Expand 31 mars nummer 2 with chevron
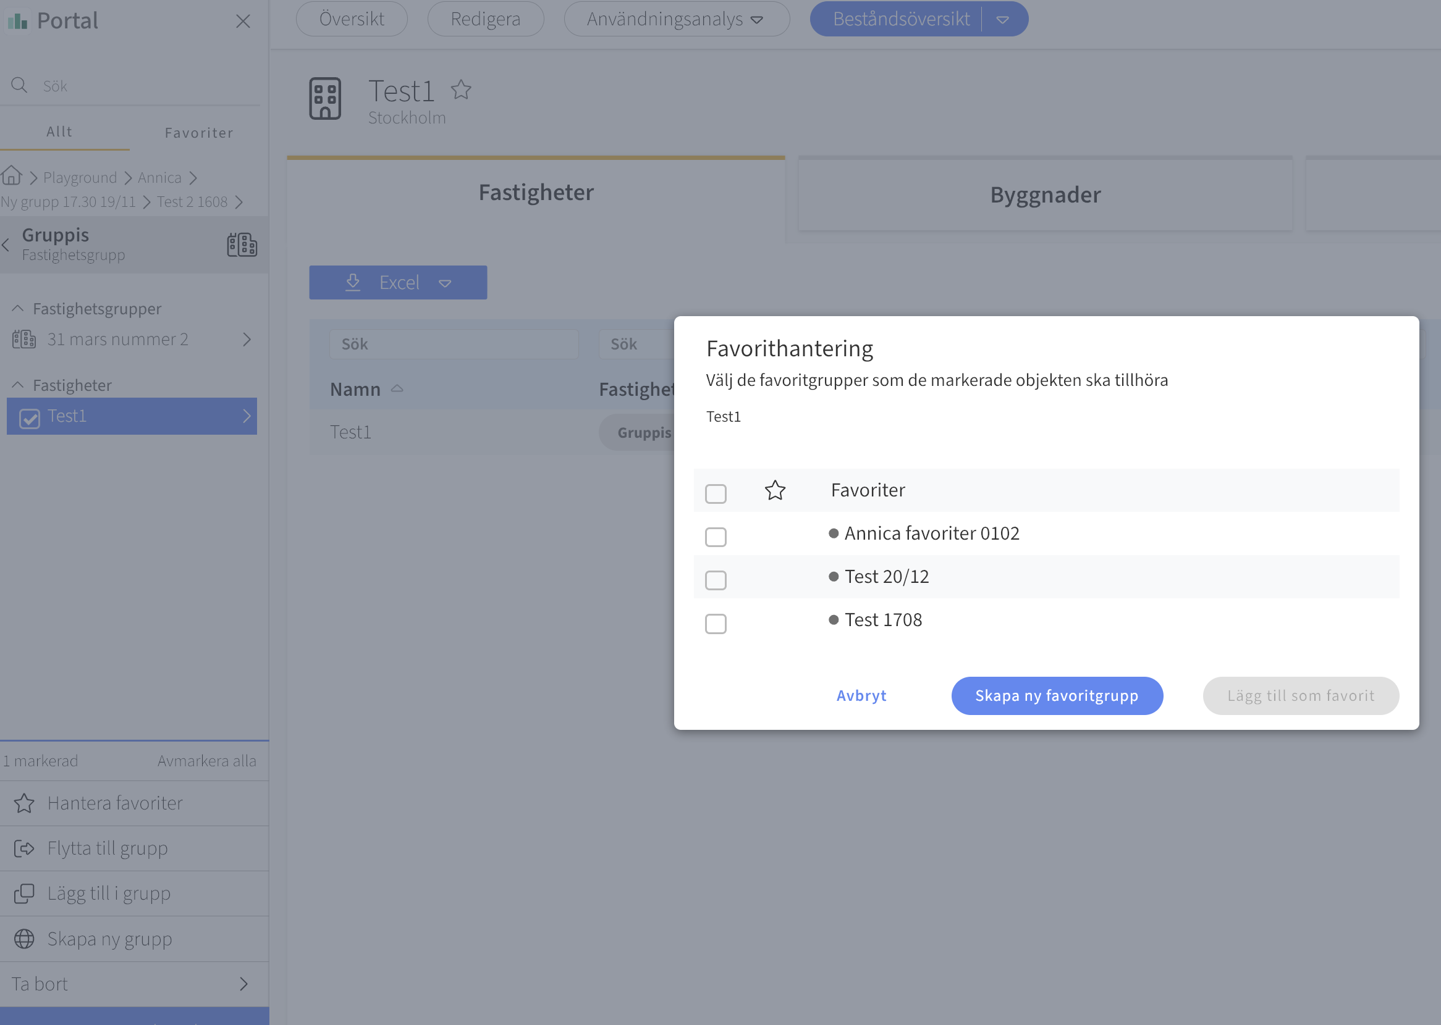The width and height of the screenshot is (1441, 1025). click(247, 340)
